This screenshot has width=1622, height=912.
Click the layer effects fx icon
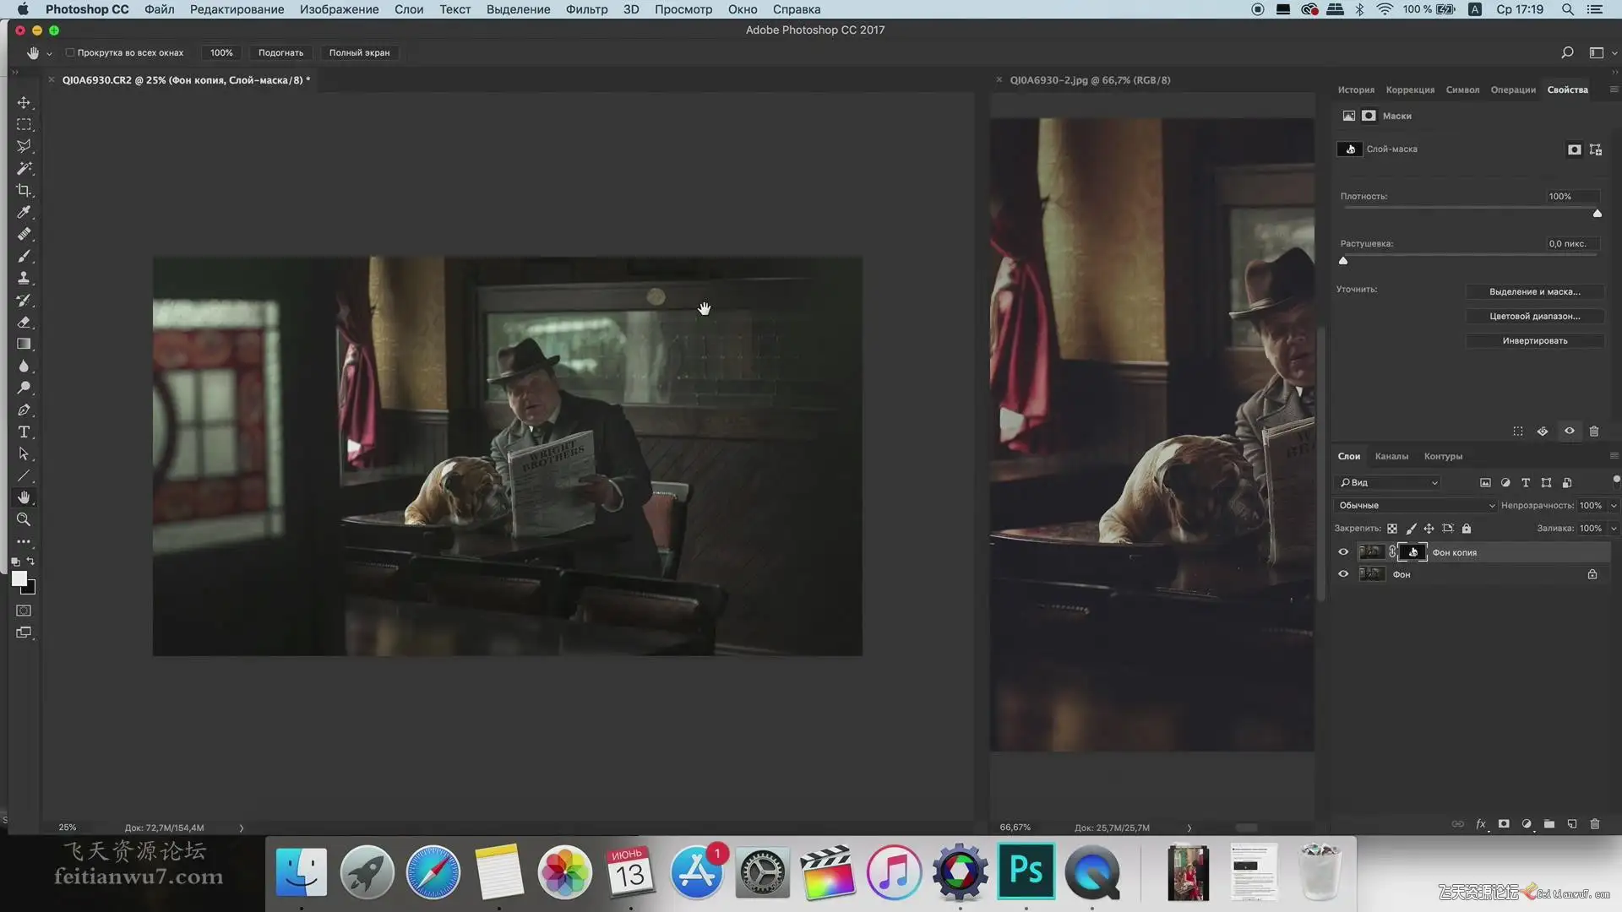click(x=1480, y=823)
